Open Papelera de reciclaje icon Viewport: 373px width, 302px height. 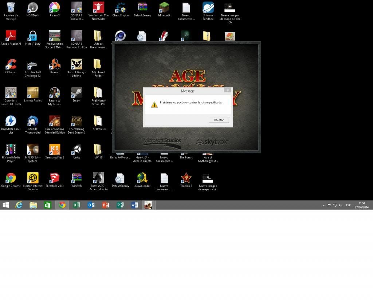[x=11, y=11]
